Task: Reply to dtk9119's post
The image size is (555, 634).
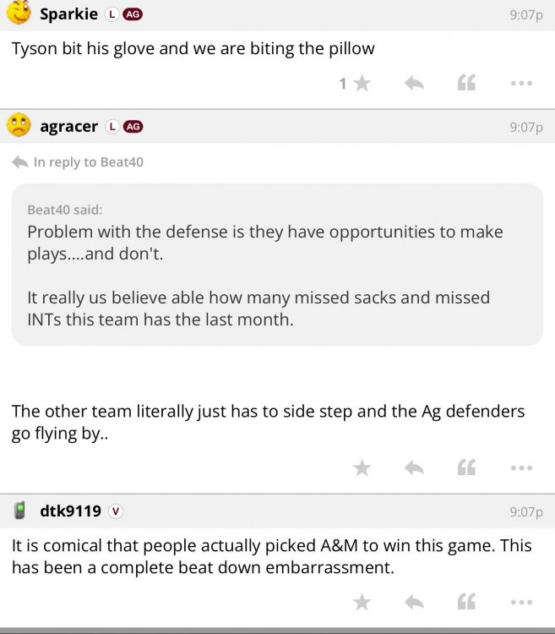Action: click(414, 602)
